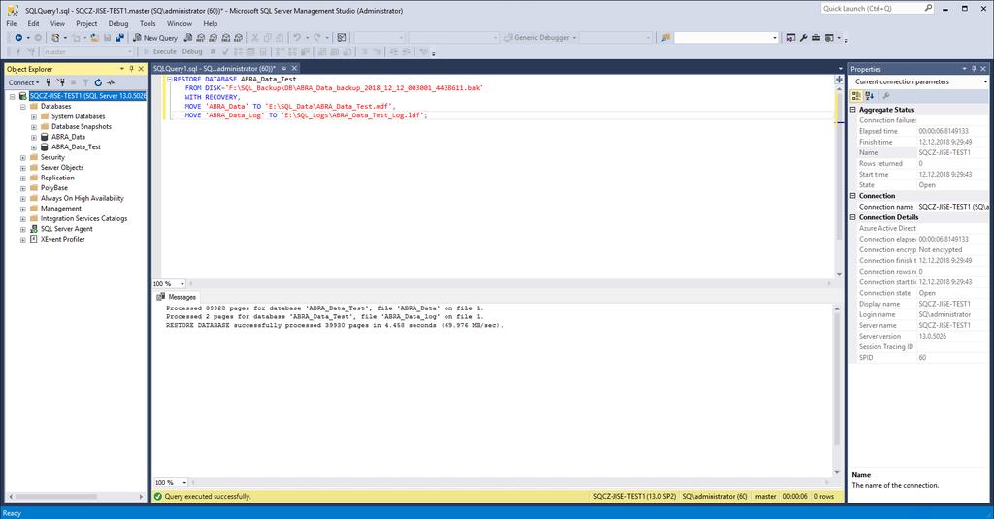
Task: Click the Debug button
Action: tap(192, 52)
